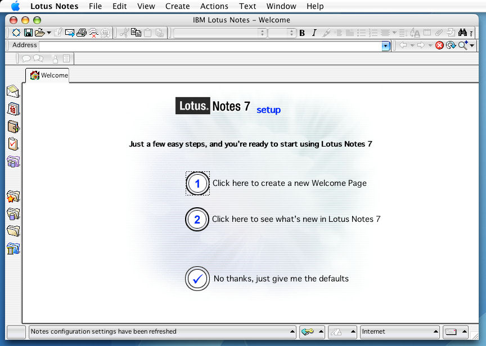Select the Welcome tab

pos(47,75)
